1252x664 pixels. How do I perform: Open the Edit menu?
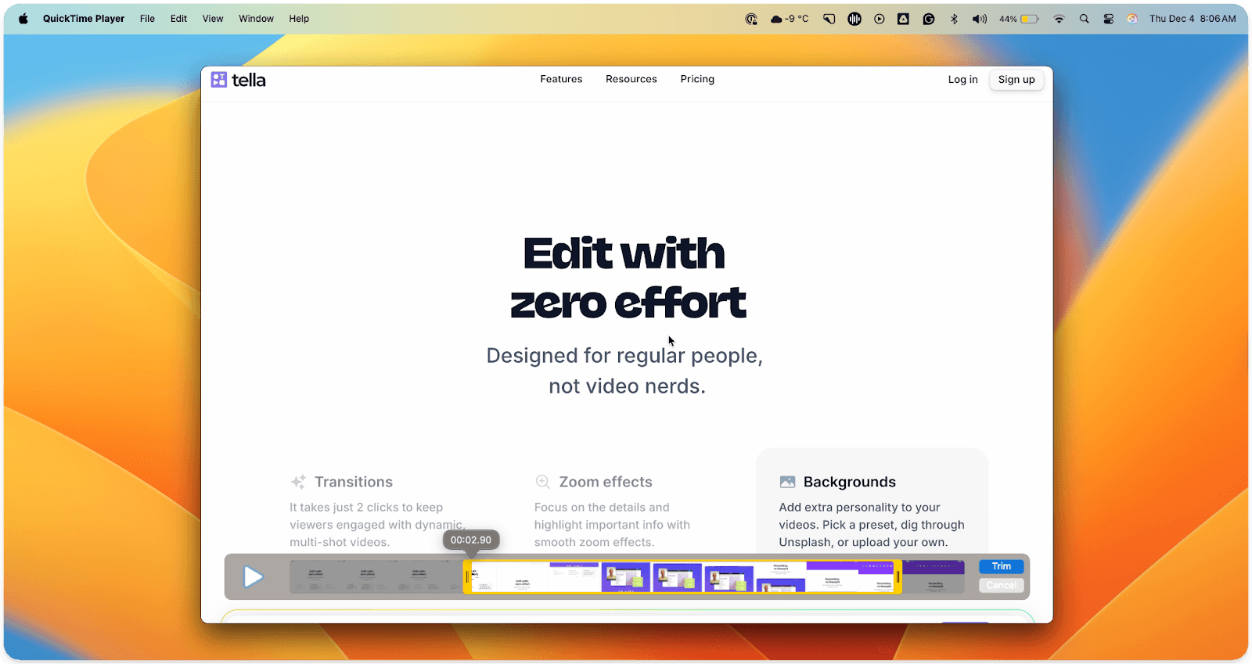(178, 19)
